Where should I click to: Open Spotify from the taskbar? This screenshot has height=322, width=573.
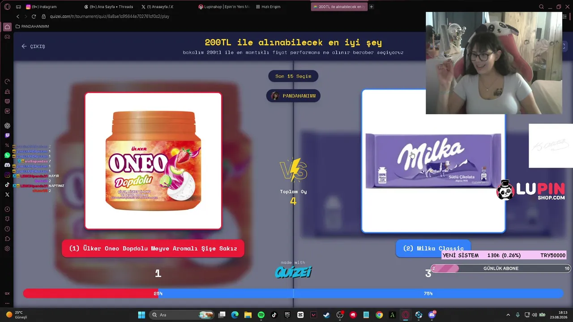(x=261, y=315)
